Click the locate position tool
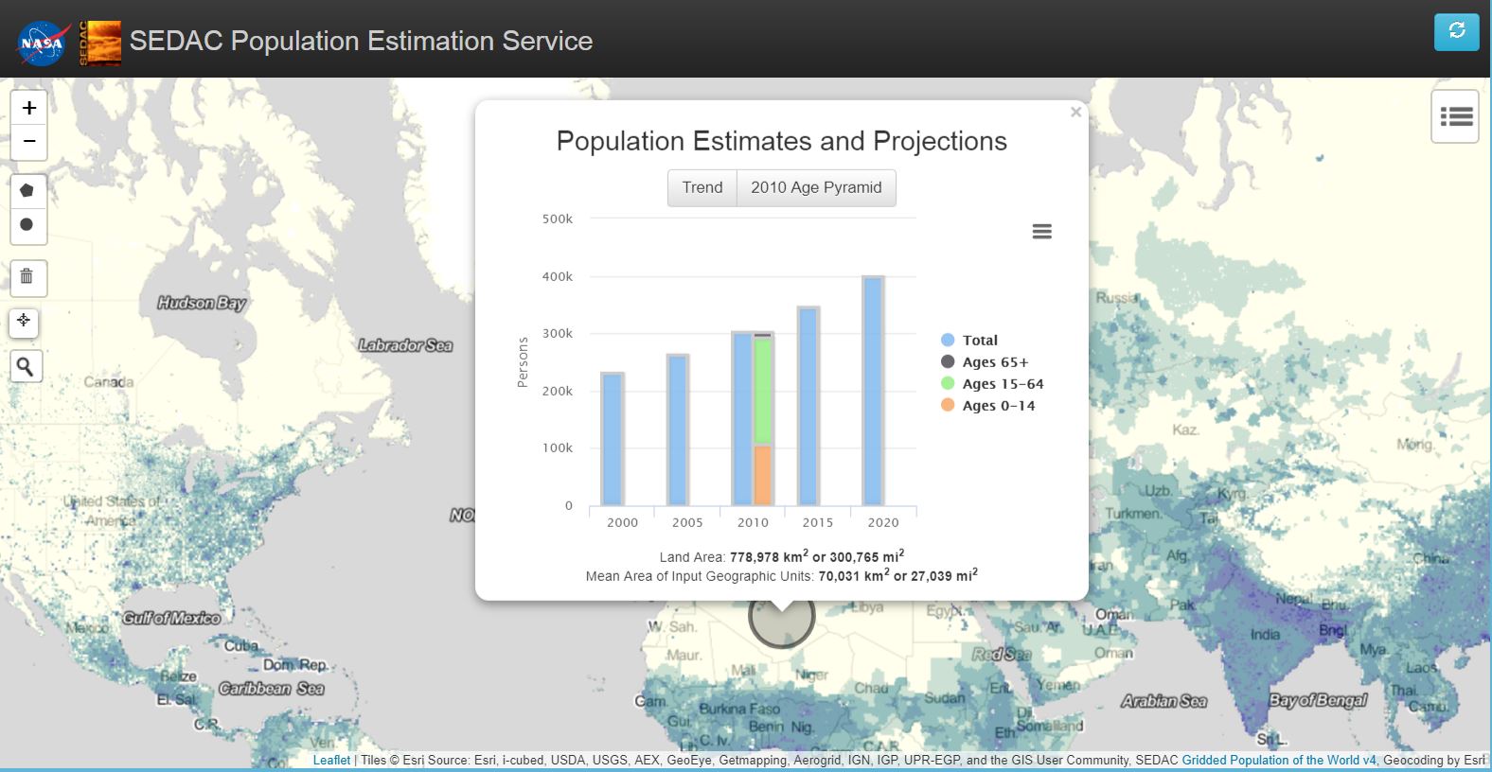 [24, 321]
